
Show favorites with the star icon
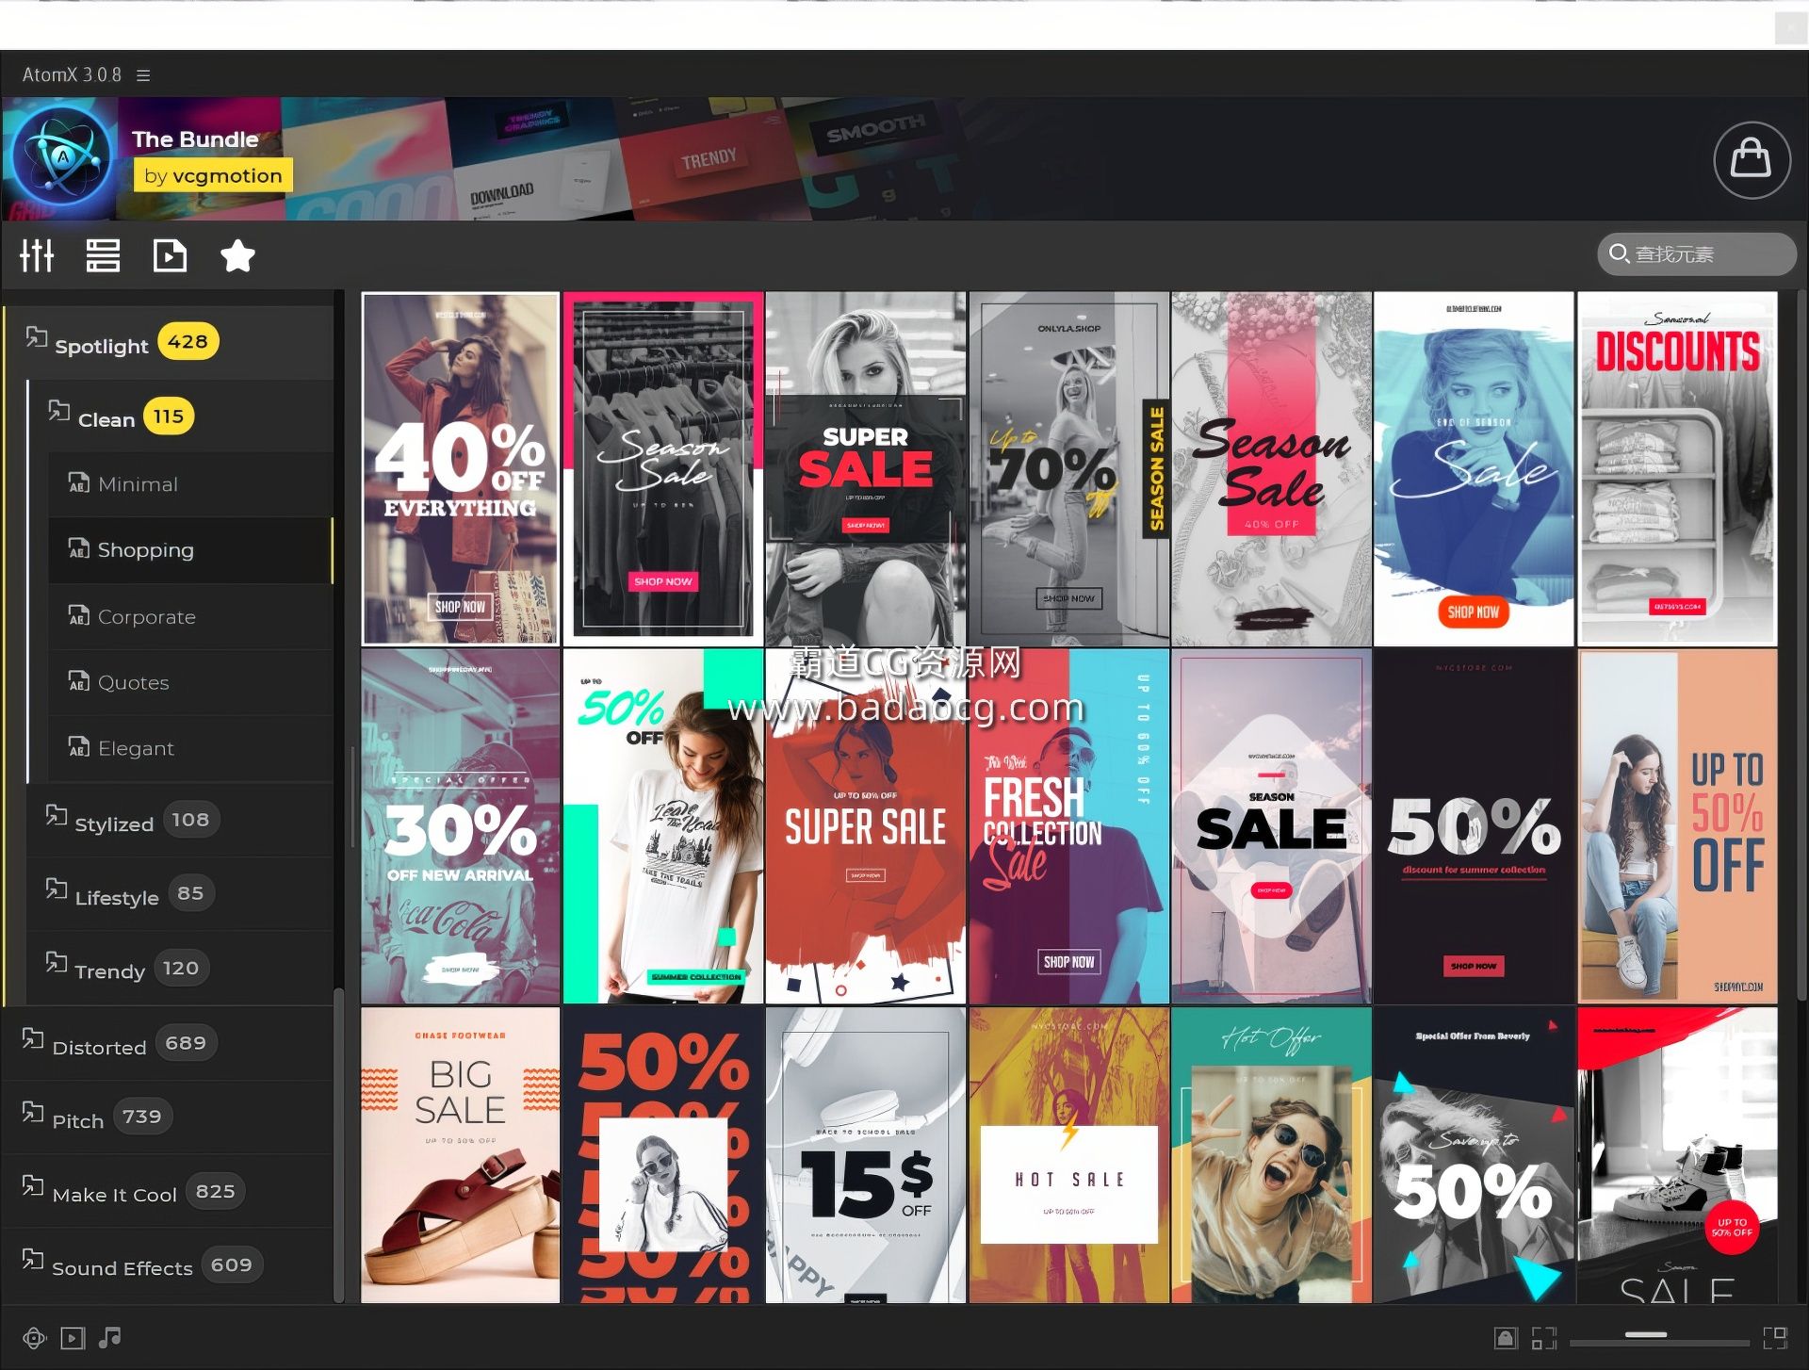click(x=237, y=255)
